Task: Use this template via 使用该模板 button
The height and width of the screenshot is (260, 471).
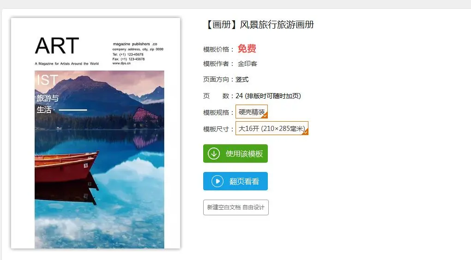Action: click(235, 154)
